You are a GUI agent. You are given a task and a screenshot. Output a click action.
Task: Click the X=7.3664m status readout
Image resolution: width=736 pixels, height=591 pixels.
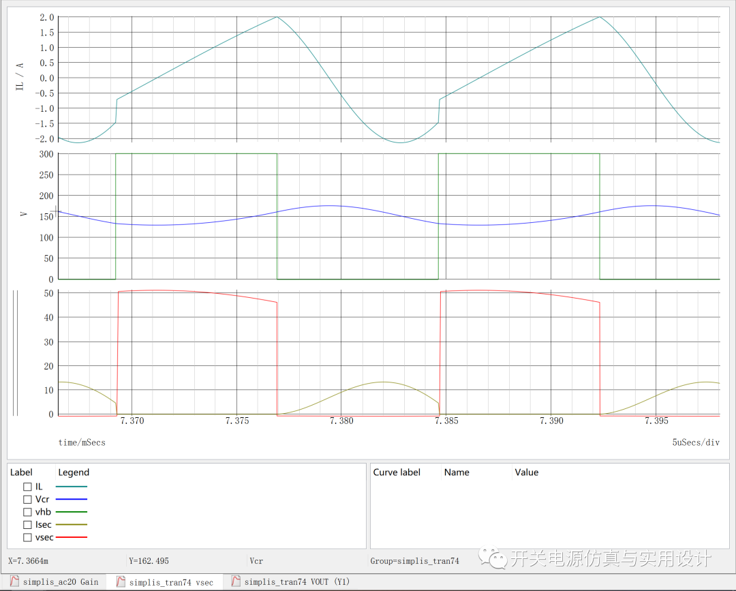[x=28, y=561]
